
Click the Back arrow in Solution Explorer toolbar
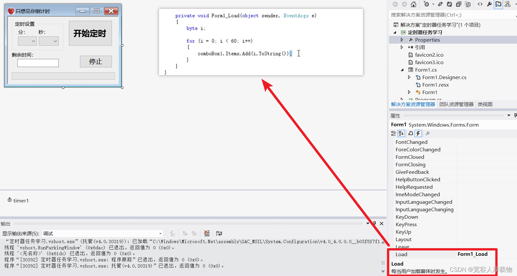(395, 4)
